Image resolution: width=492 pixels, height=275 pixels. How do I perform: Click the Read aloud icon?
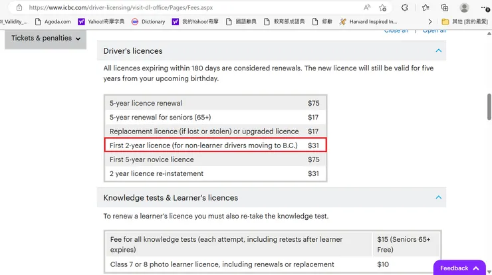click(x=367, y=7)
